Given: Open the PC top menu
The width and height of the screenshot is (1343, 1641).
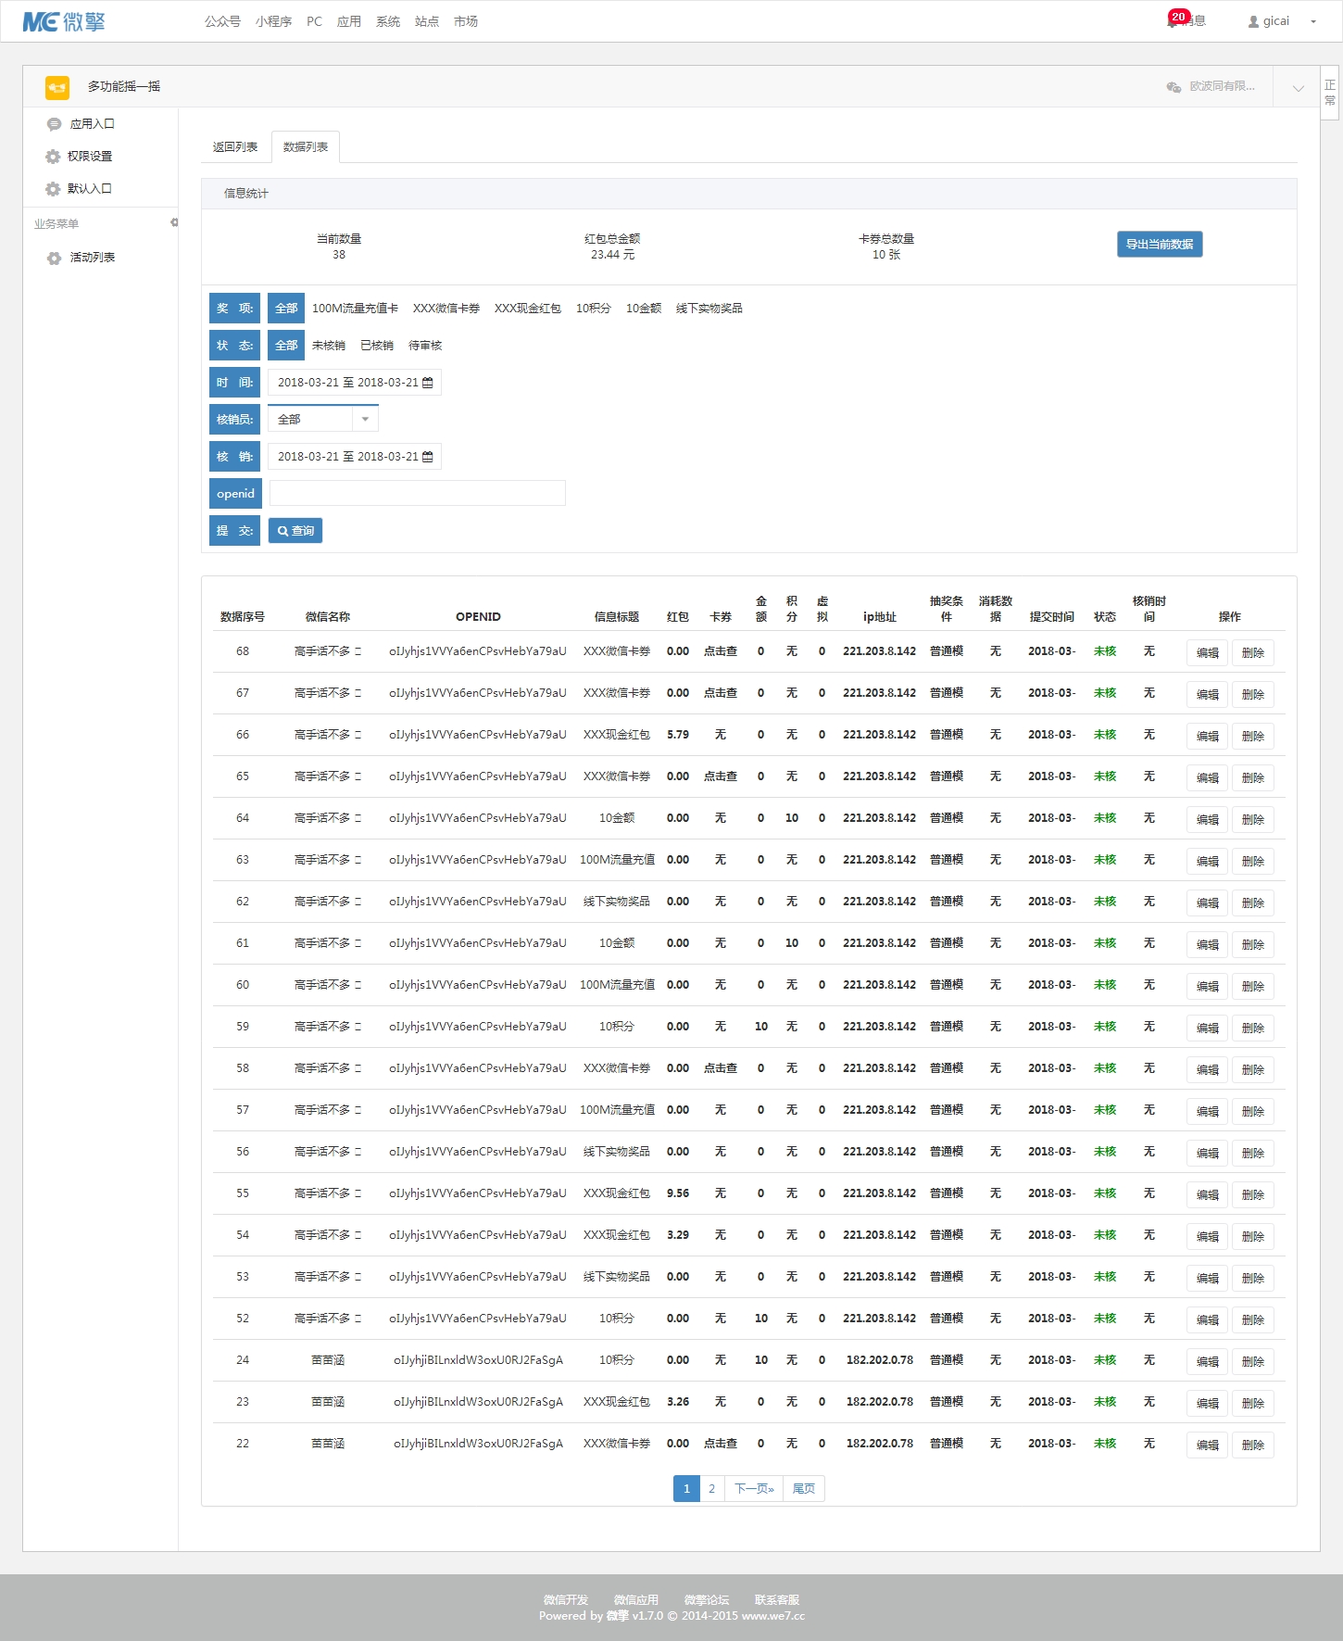Looking at the screenshot, I should click(x=315, y=21).
